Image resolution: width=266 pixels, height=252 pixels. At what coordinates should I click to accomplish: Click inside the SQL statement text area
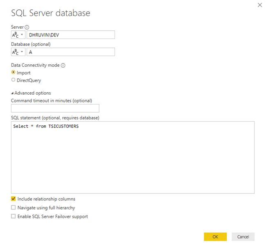133,158
